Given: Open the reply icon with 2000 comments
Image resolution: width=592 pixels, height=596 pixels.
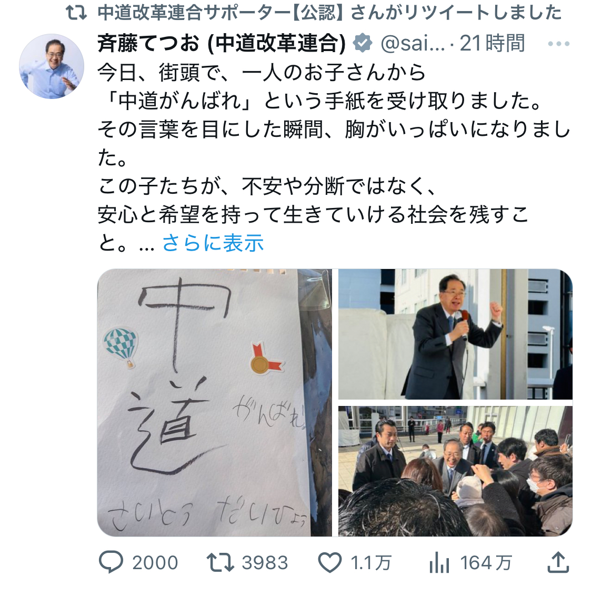Looking at the screenshot, I should click(111, 562).
